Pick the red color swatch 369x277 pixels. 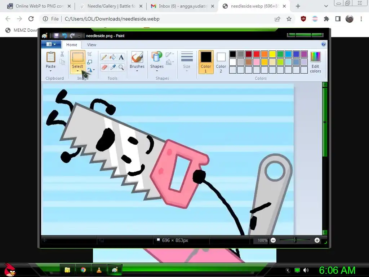pyautogui.click(x=257, y=54)
